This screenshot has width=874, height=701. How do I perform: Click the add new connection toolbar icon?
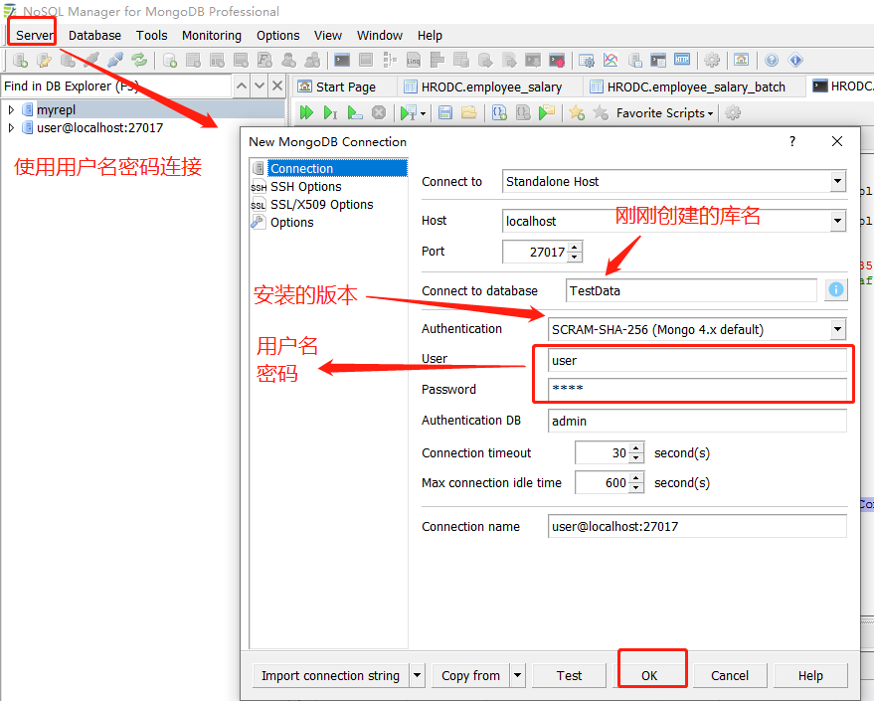[x=20, y=60]
